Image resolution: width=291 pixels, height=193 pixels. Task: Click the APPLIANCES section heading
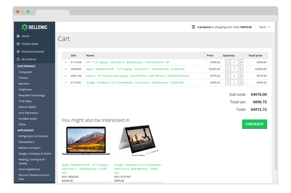(x=25, y=130)
